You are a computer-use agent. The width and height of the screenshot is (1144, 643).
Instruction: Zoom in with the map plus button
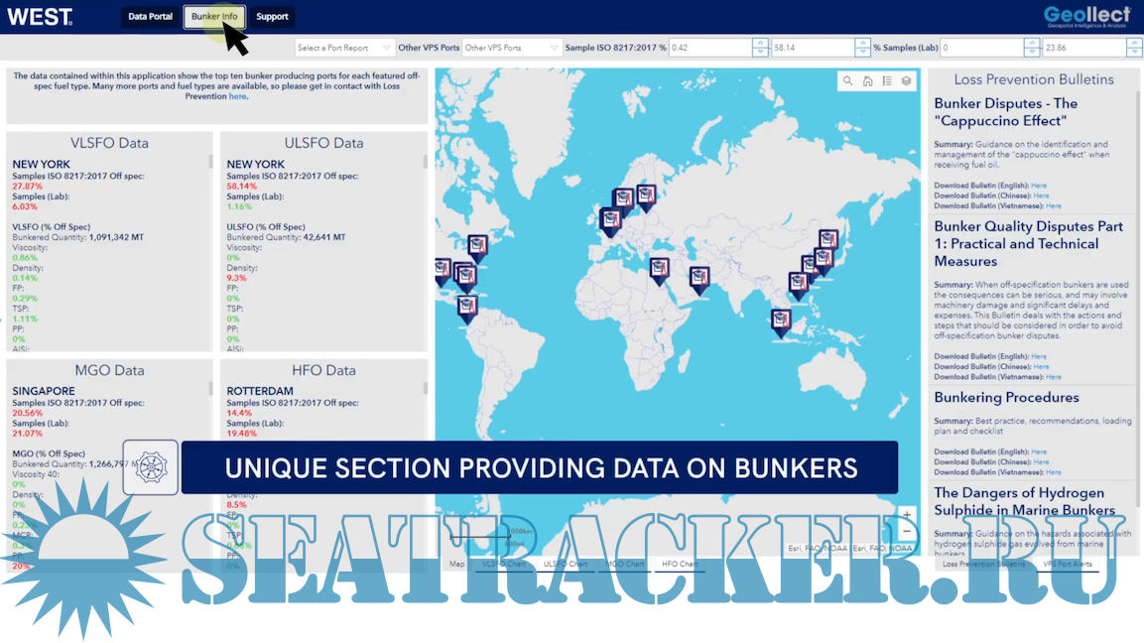coord(907,516)
